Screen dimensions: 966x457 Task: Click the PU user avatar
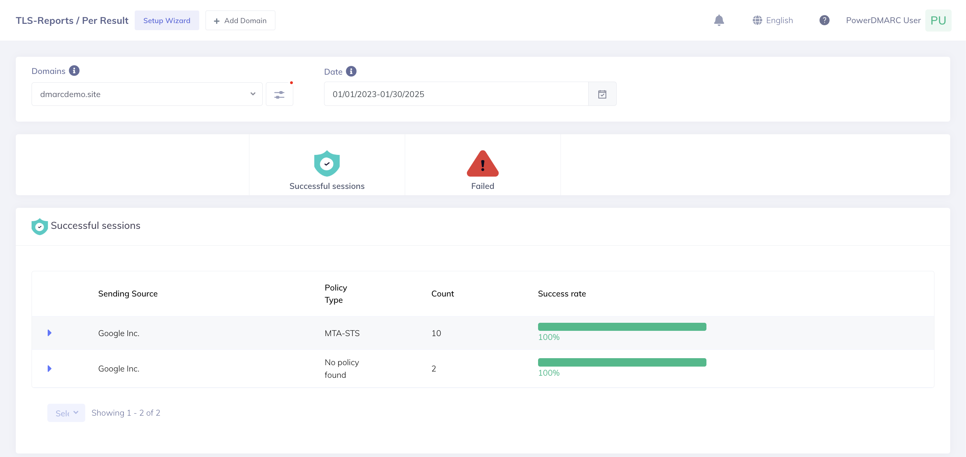point(938,20)
